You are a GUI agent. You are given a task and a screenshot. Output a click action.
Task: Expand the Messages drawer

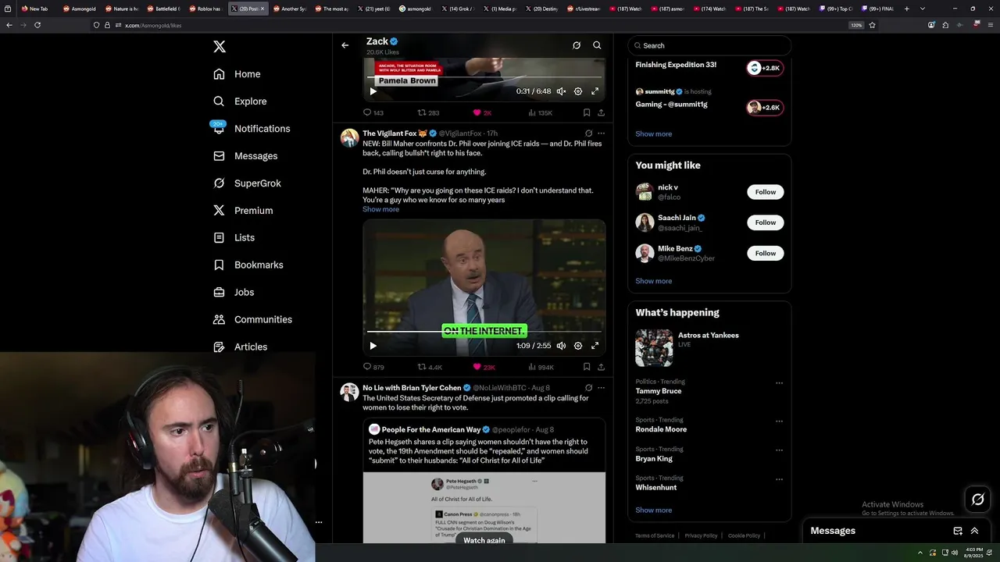coord(974,531)
